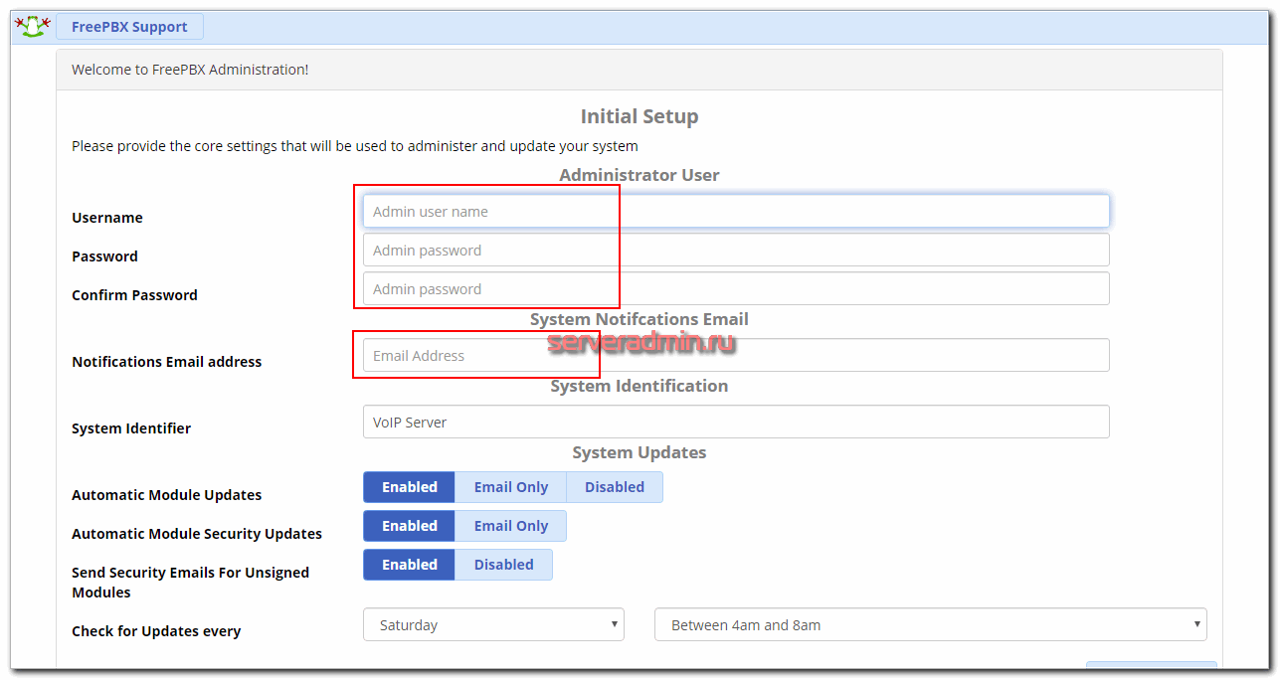Expand the Between 4am and 8am dropdown

(x=930, y=625)
